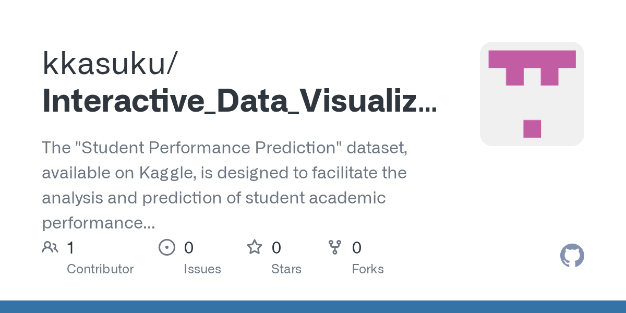Click the truncated 'performance…' description line
626x313 pixels.
98,224
